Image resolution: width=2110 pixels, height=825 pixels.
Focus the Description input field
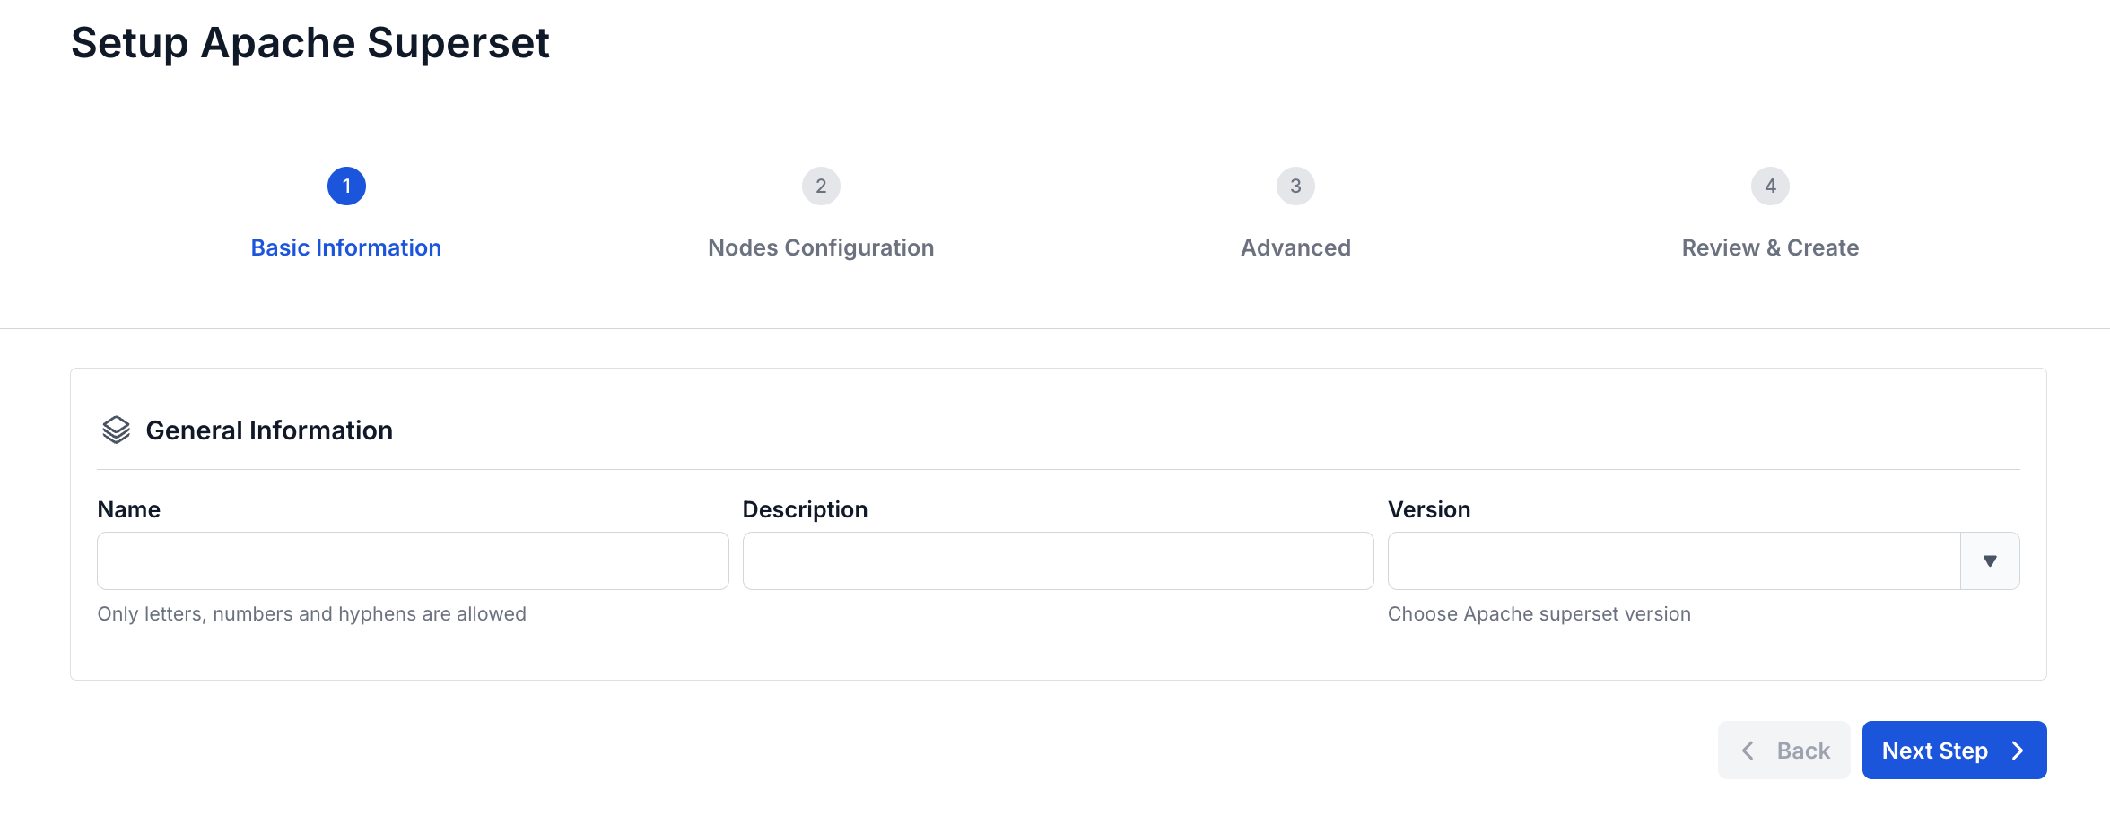pyautogui.click(x=1058, y=561)
